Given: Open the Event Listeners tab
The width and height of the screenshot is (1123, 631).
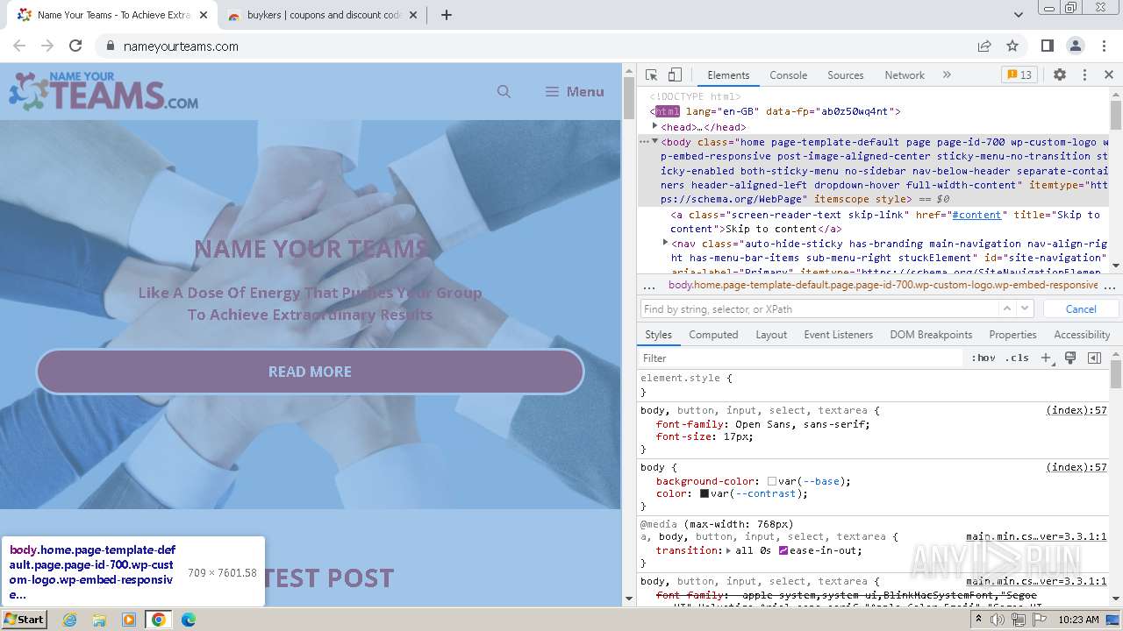Looking at the screenshot, I should coord(838,335).
